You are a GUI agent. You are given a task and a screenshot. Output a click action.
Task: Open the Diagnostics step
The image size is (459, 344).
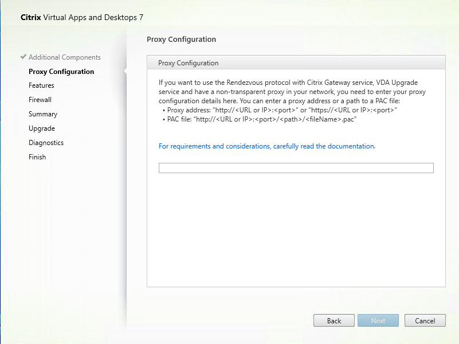46,143
